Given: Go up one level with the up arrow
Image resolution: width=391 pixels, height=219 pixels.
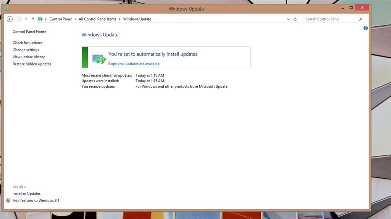Looking at the screenshot, I should click(x=33, y=19).
